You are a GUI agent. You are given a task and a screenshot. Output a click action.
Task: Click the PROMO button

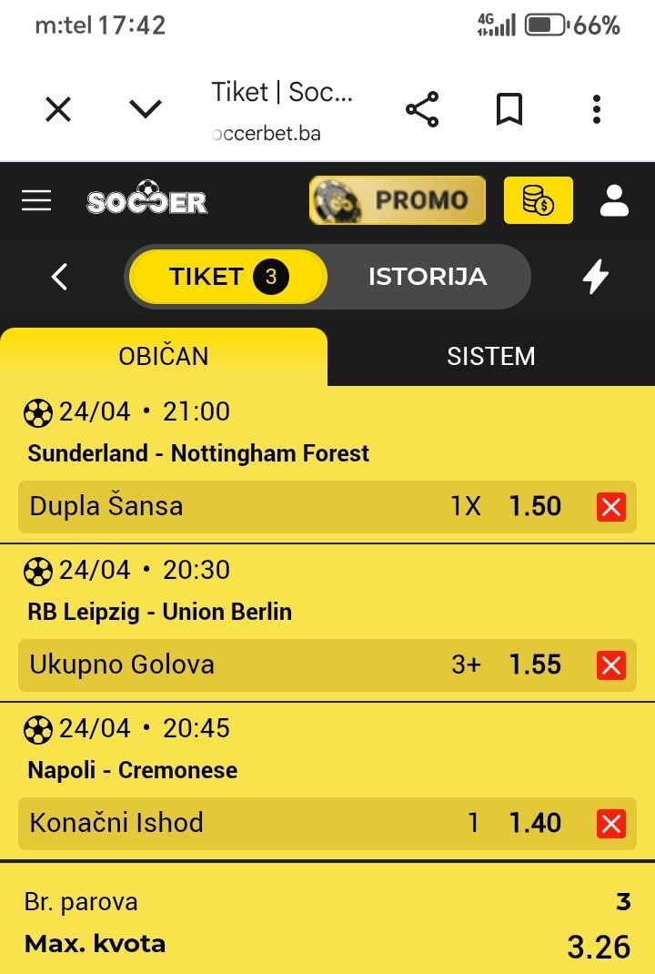[x=398, y=200]
